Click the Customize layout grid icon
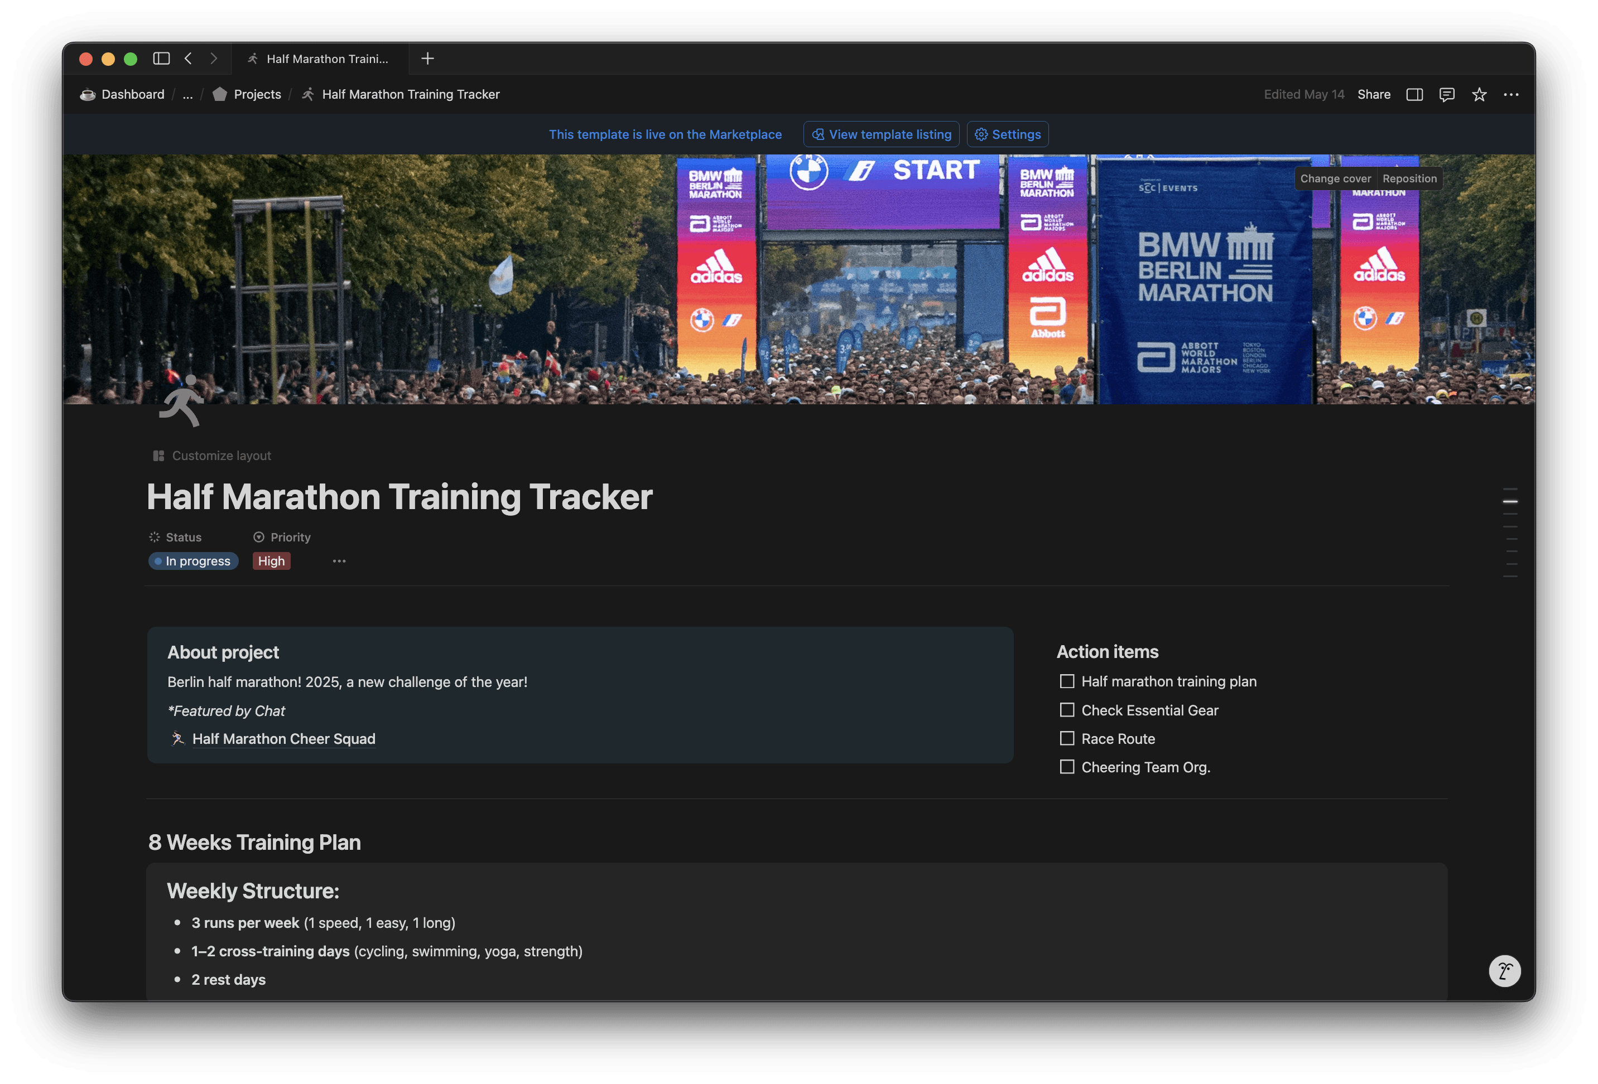1598x1084 pixels. pos(158,456)
